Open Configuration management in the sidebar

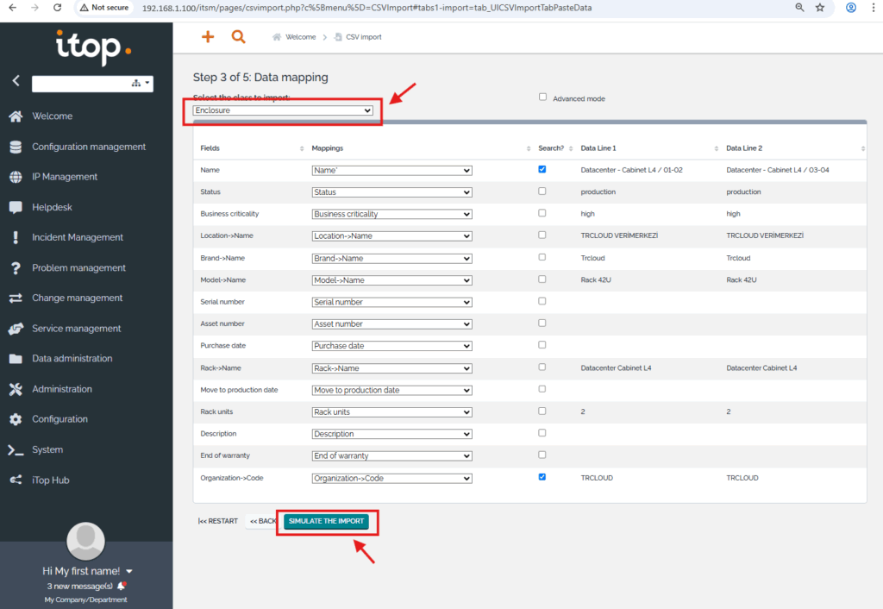click(x=89, y=147)
